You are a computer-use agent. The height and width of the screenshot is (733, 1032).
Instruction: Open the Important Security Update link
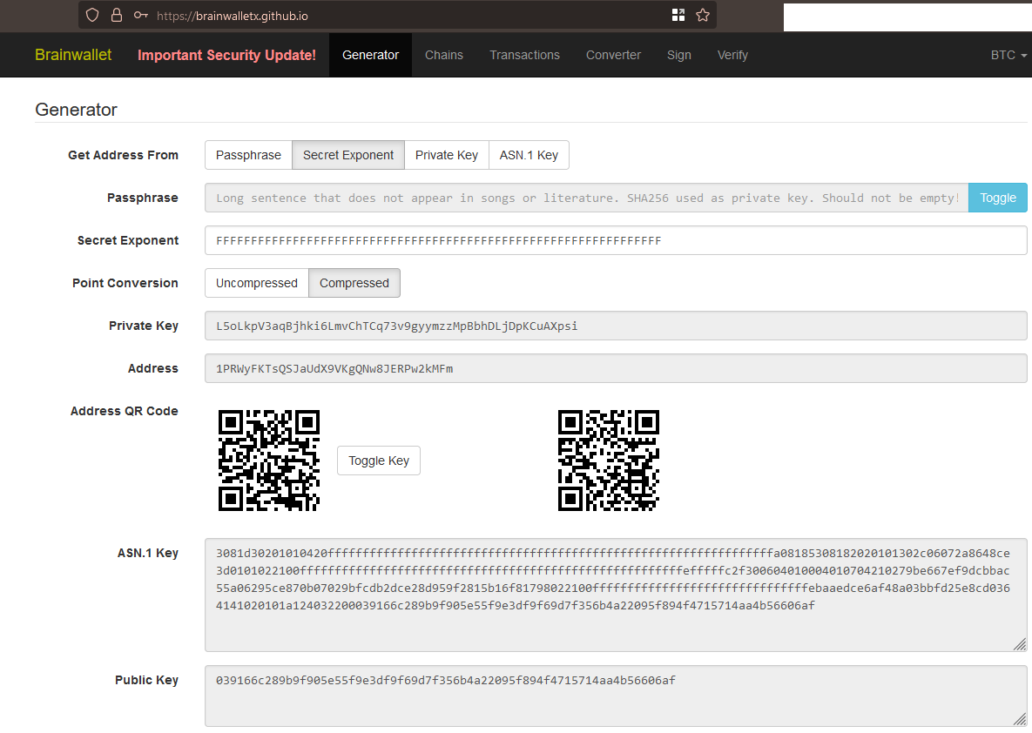226,55
